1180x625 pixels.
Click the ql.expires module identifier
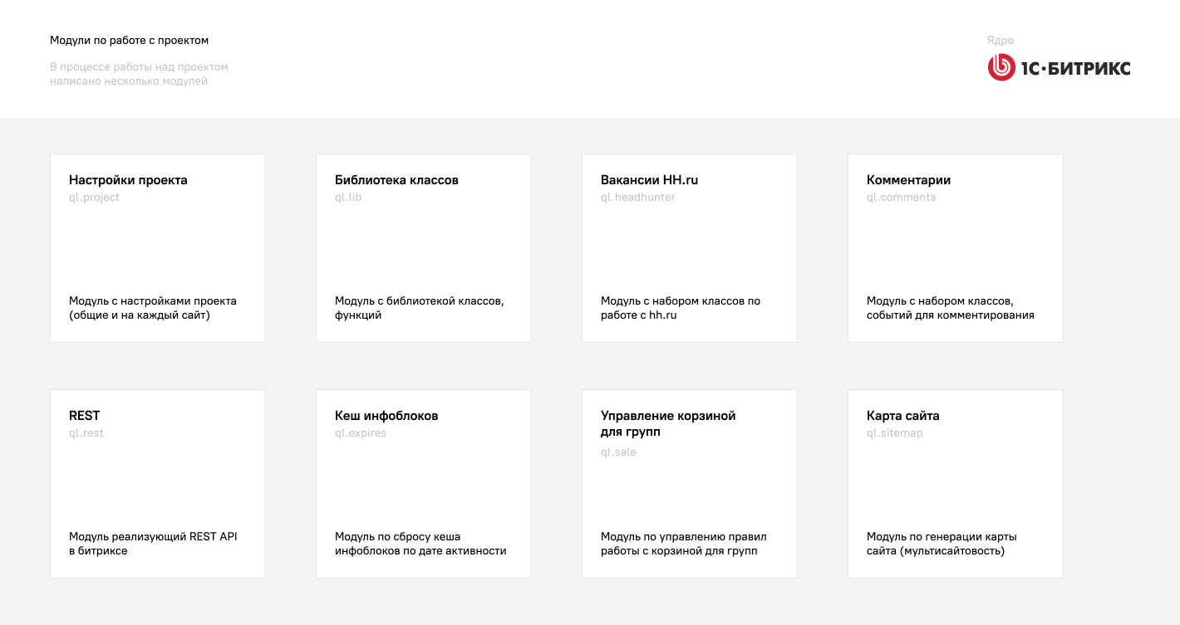(x=361, y=433)
